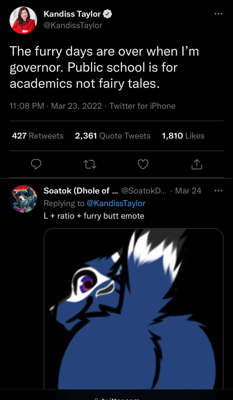Screen dimensions: 233x400
Task: Share the tweet via share icon
Action: point(197,164)
